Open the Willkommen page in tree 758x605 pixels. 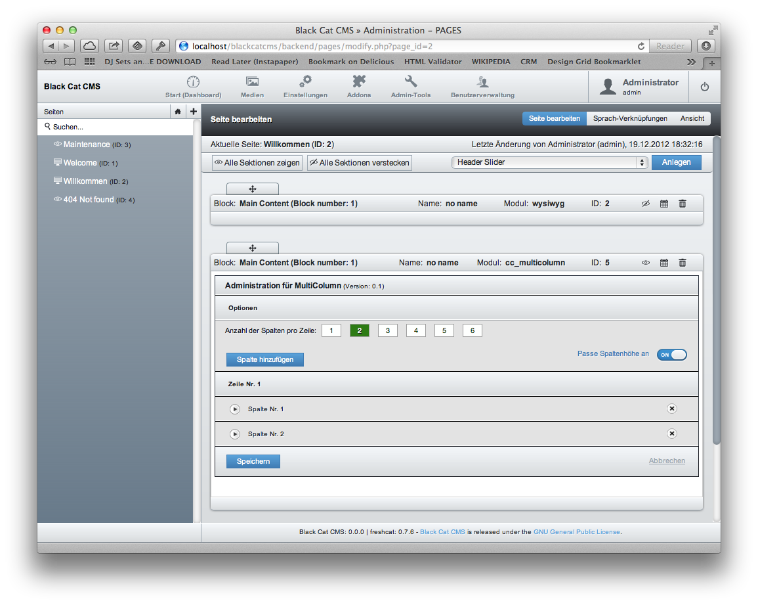pos(85,181)
